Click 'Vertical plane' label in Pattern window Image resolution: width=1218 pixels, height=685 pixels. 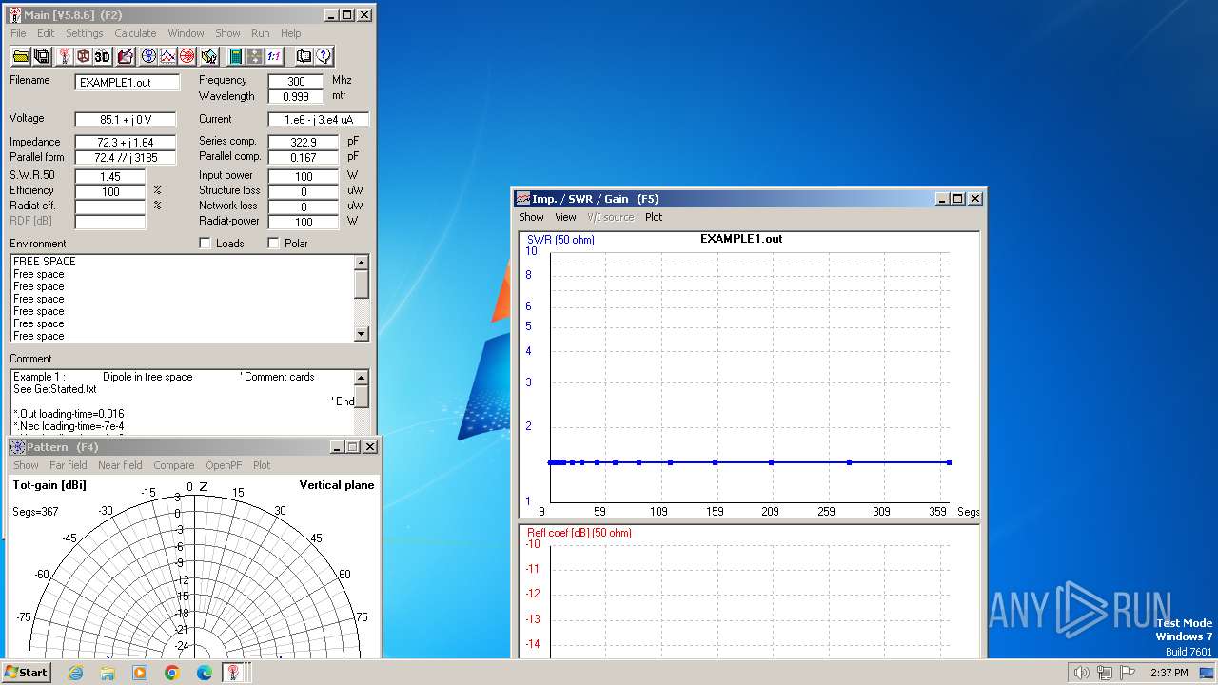(337, 485)
